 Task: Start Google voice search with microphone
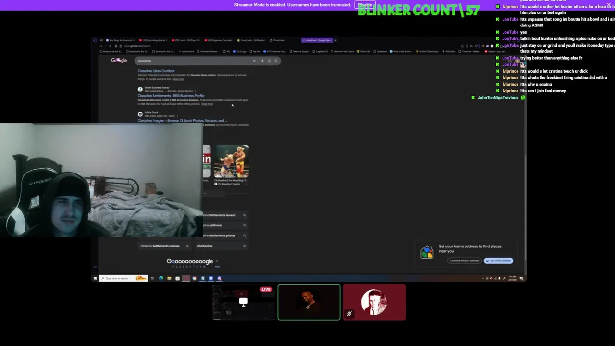tap(262, 61)
